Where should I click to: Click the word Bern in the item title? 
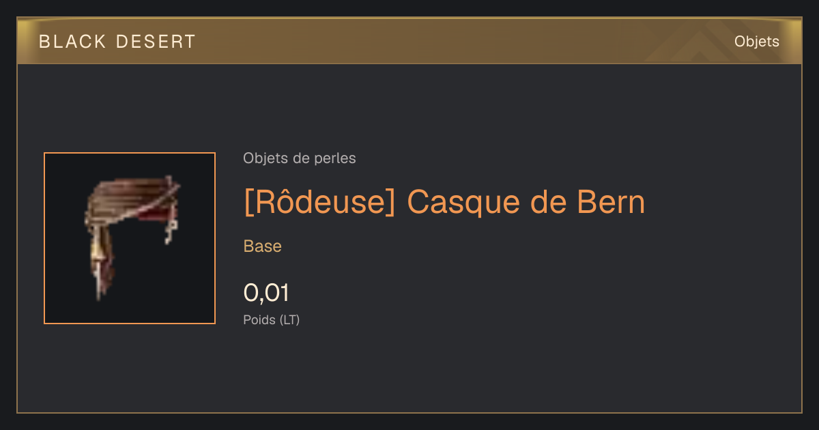[x=611, y=203]
